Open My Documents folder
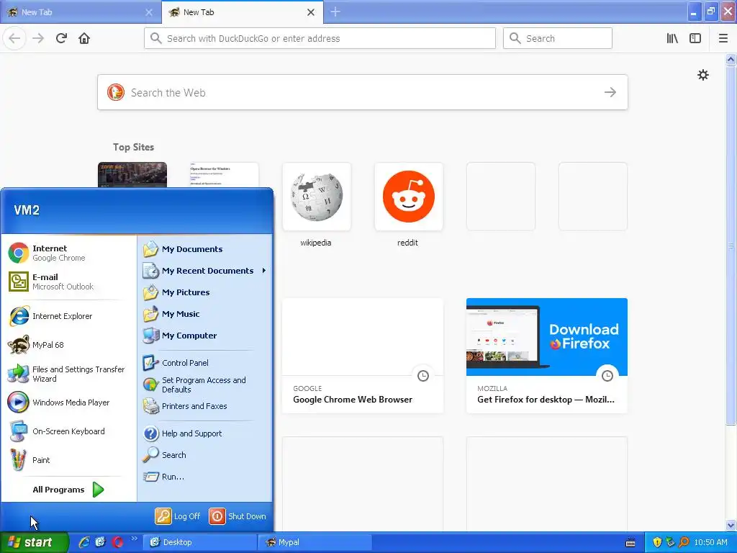Screen dimensions: 737x553 coord(205,248)
